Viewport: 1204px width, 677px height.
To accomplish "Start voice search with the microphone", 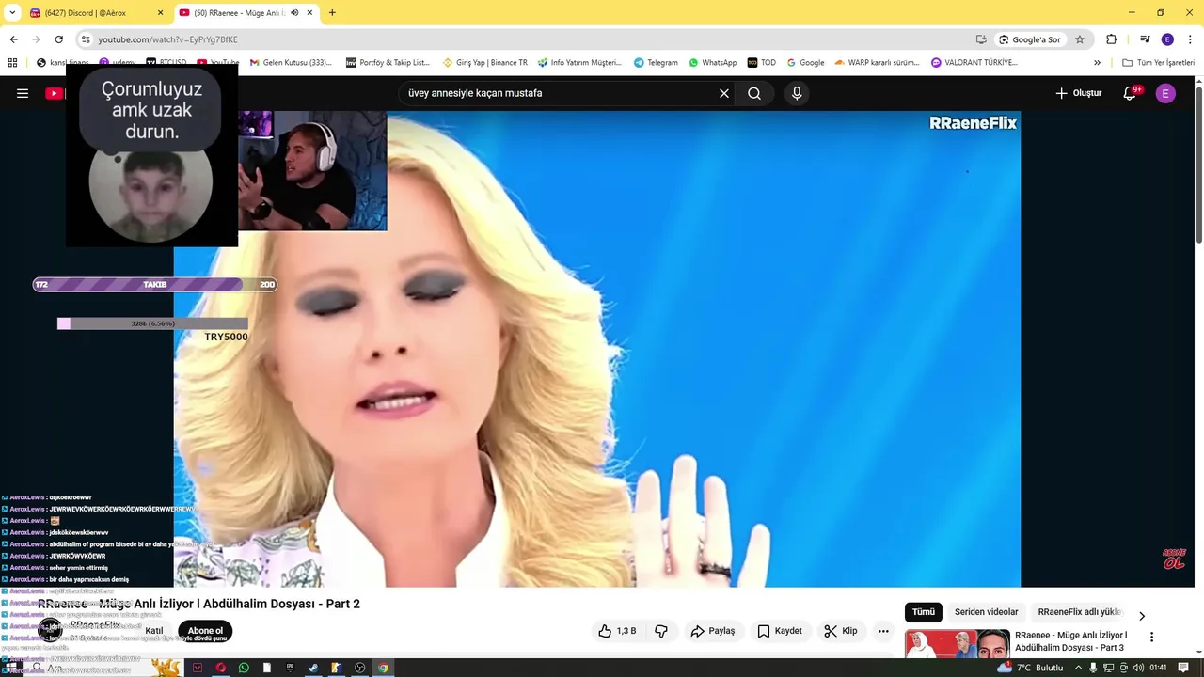I will (x=797, y=93).
